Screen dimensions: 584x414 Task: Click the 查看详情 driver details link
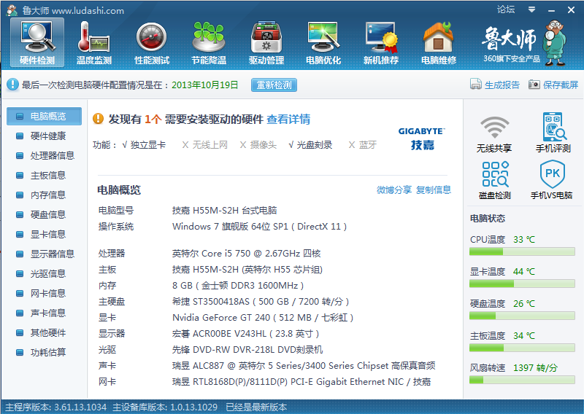click(288, 120)
